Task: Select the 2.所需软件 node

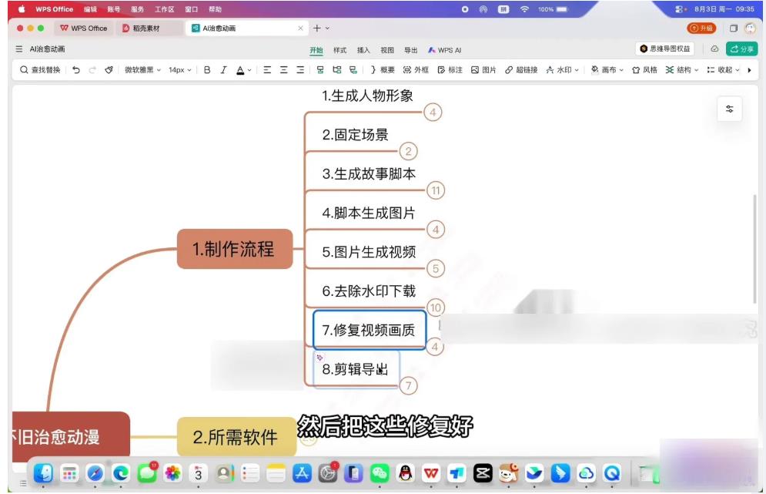Action: tap(236, 437)
